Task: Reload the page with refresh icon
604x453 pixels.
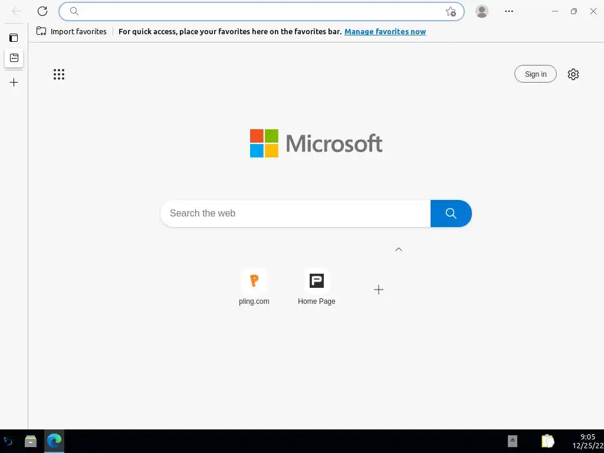Action: click(42, 11)
